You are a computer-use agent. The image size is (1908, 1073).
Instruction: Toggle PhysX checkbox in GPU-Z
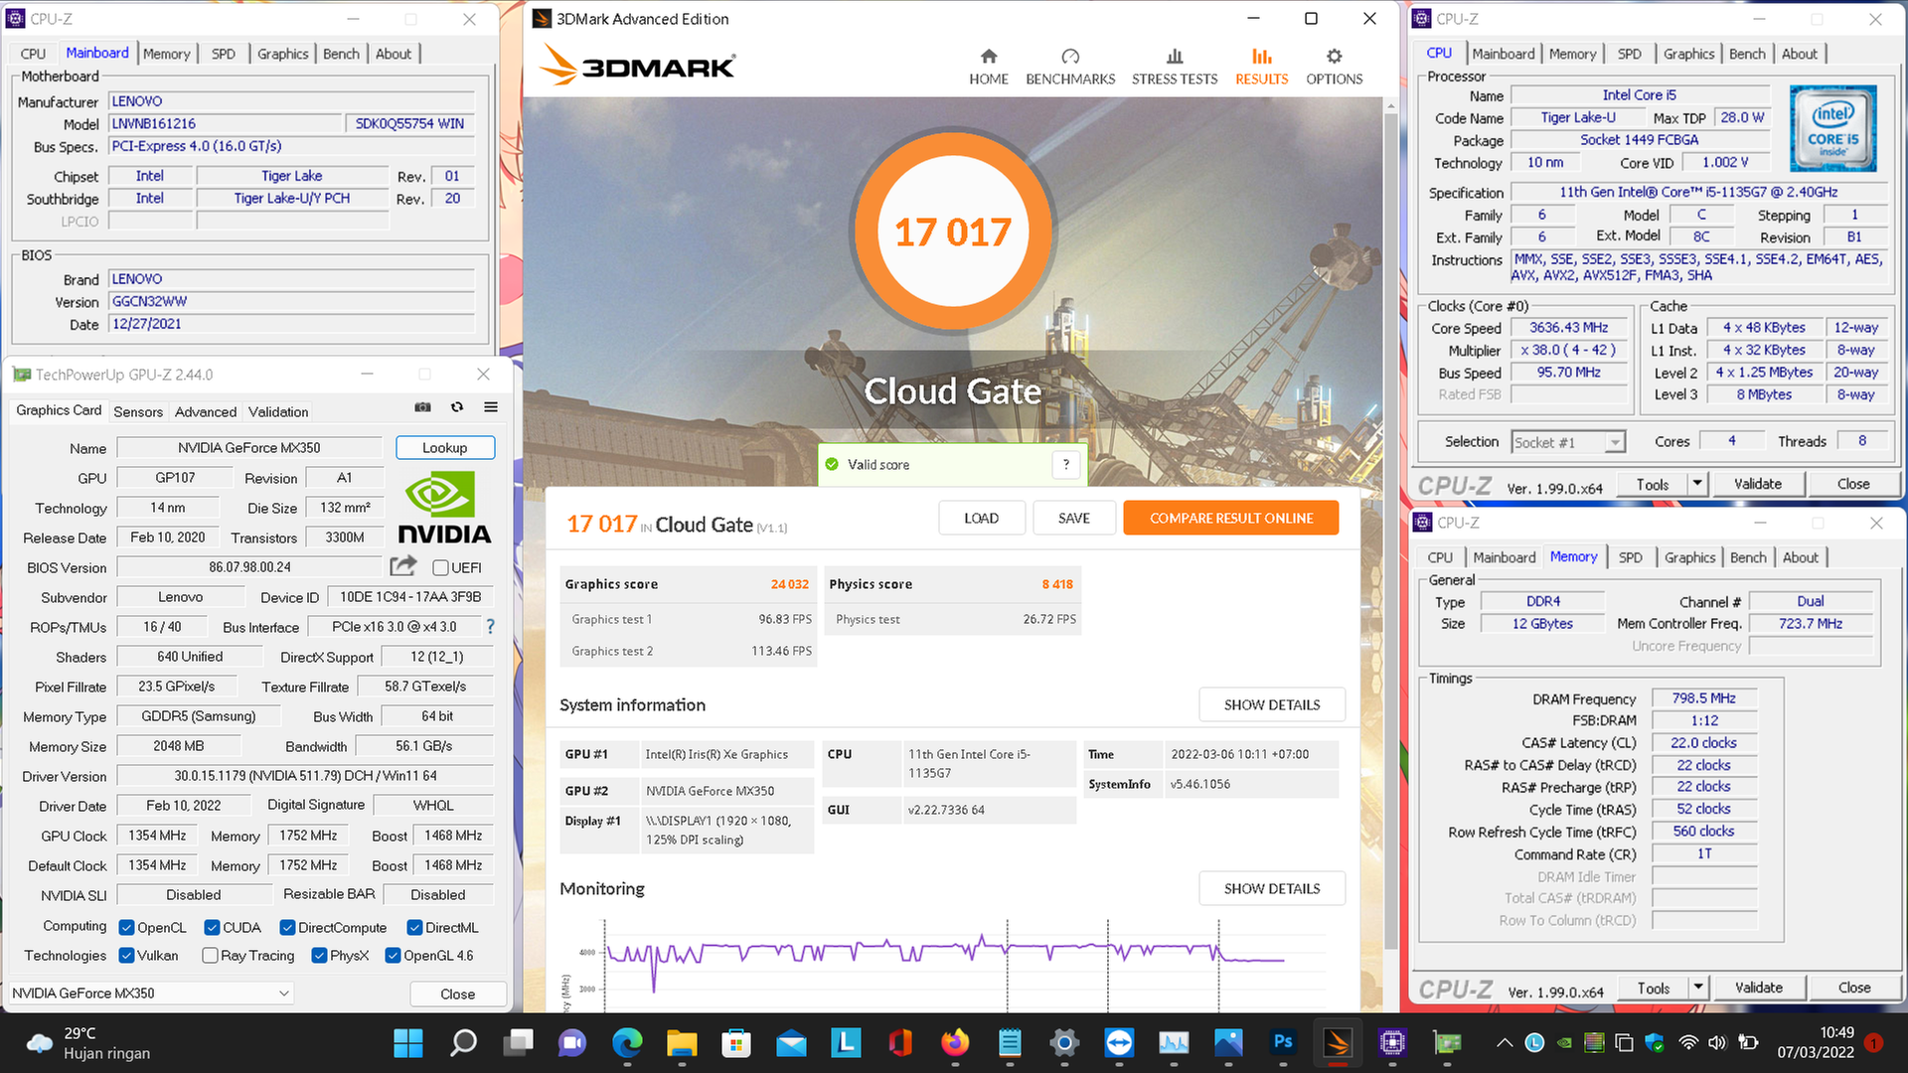click(319, 955)
